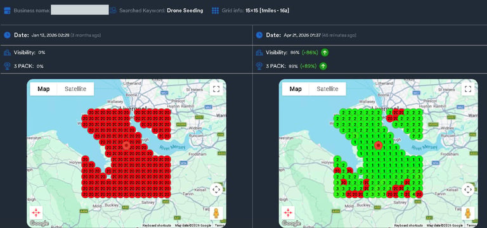
Task: Click the (+89%) 3 PACK change text
Action: click(308, 66)
